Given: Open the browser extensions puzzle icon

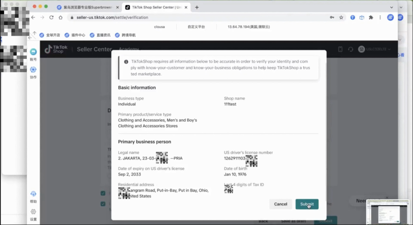Looking at the screenshot, I should tap(371, 17).
